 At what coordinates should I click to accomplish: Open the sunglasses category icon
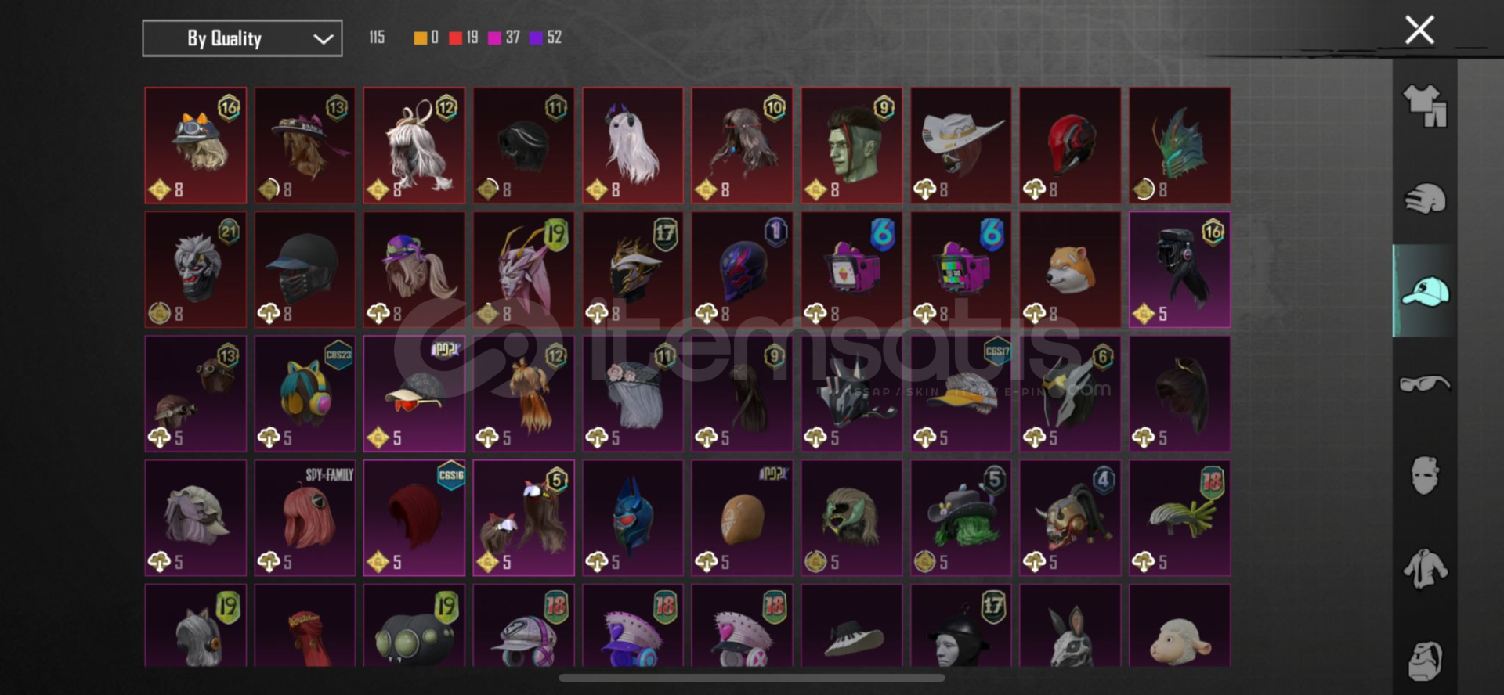[x=1425, y=384]
